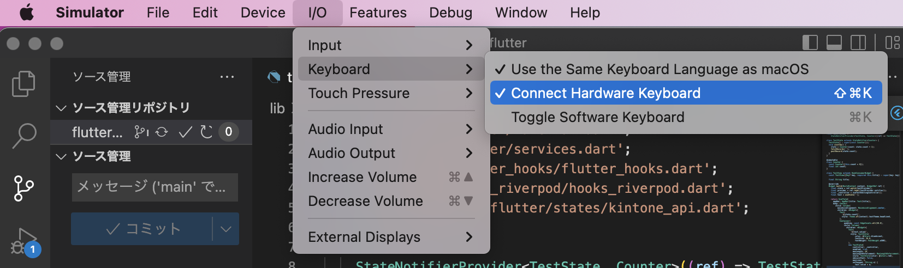Select the Source Control branch icon
This screenshot has width=903, height=268.
23,188
